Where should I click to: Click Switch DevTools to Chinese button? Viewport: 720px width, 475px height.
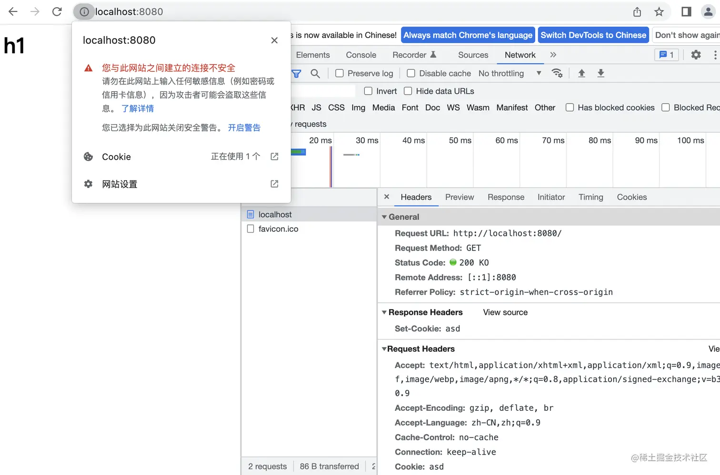click(x=593, y=35)
